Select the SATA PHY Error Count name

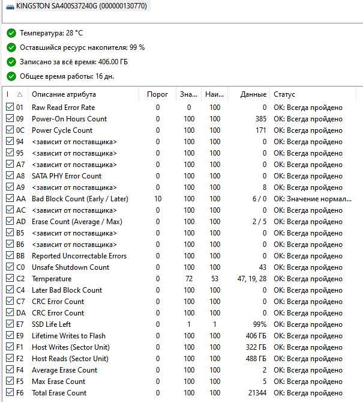click(67, 176)
